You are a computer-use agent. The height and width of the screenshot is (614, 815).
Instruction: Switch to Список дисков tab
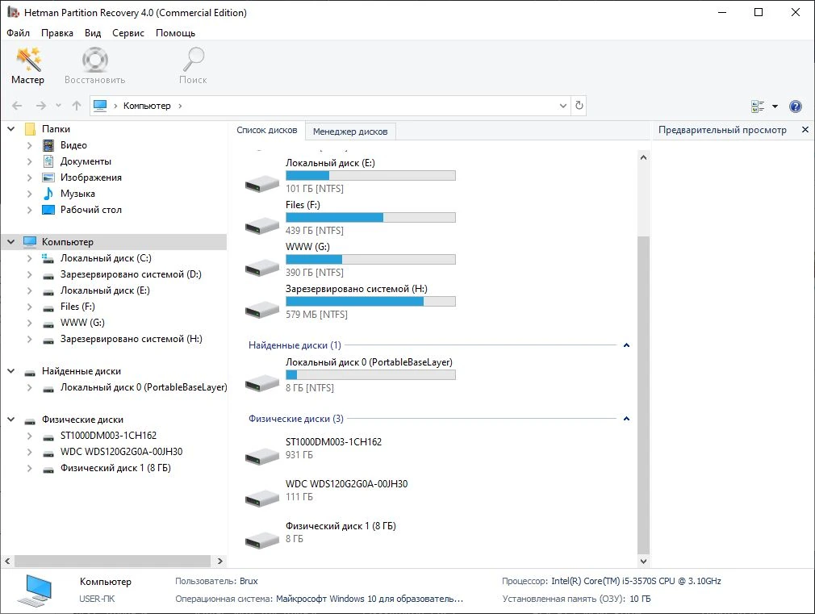266,130
